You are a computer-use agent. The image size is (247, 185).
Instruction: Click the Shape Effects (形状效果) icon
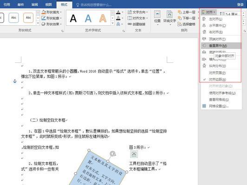click(44, 24)
